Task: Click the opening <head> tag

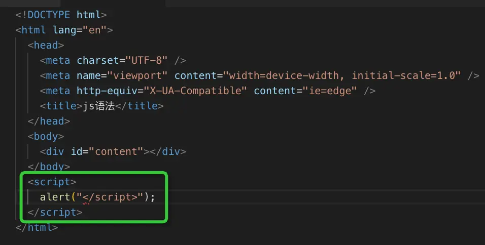Action: pos(46,45)
